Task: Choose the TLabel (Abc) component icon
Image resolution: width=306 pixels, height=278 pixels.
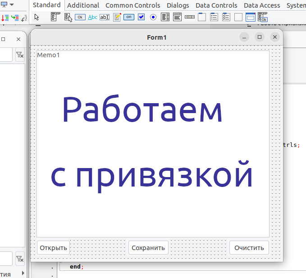Action: [x=92, y=17]
